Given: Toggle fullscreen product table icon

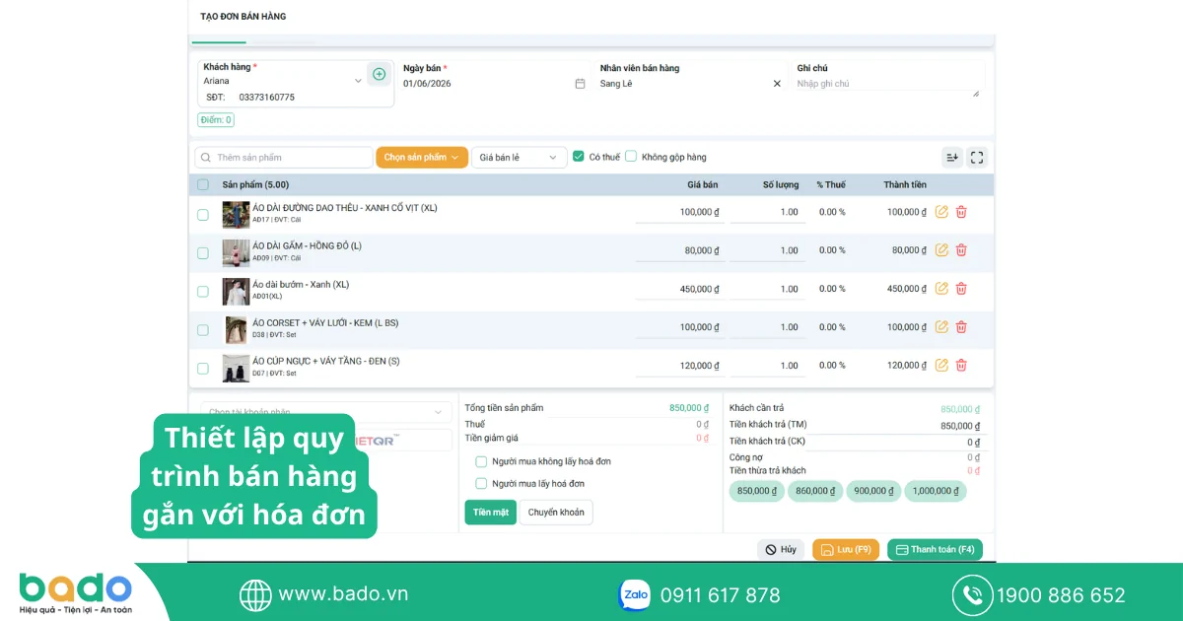Looking at the screenshot, I should [977, 157].
